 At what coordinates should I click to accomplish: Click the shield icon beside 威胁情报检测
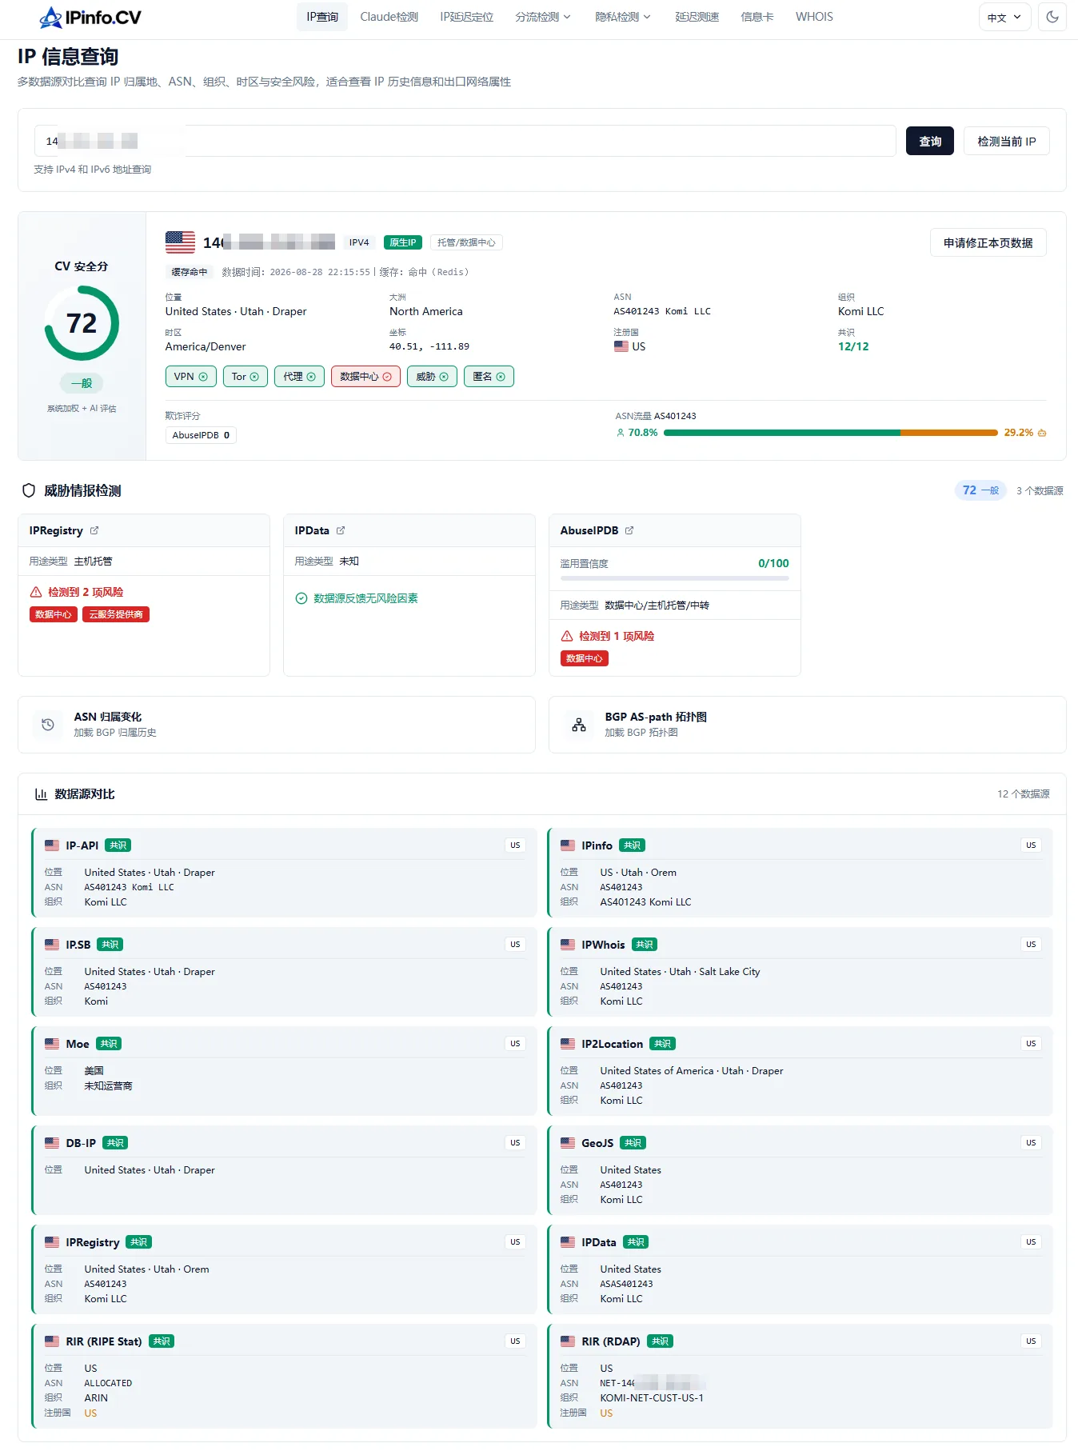[x=29, y=490]
